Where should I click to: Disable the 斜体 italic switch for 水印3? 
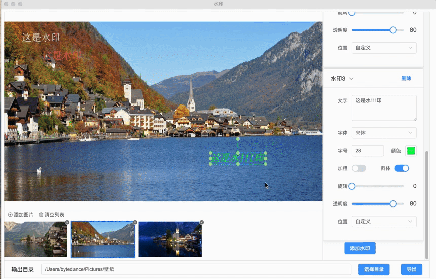pyautogui.click(x=402, y=168)
